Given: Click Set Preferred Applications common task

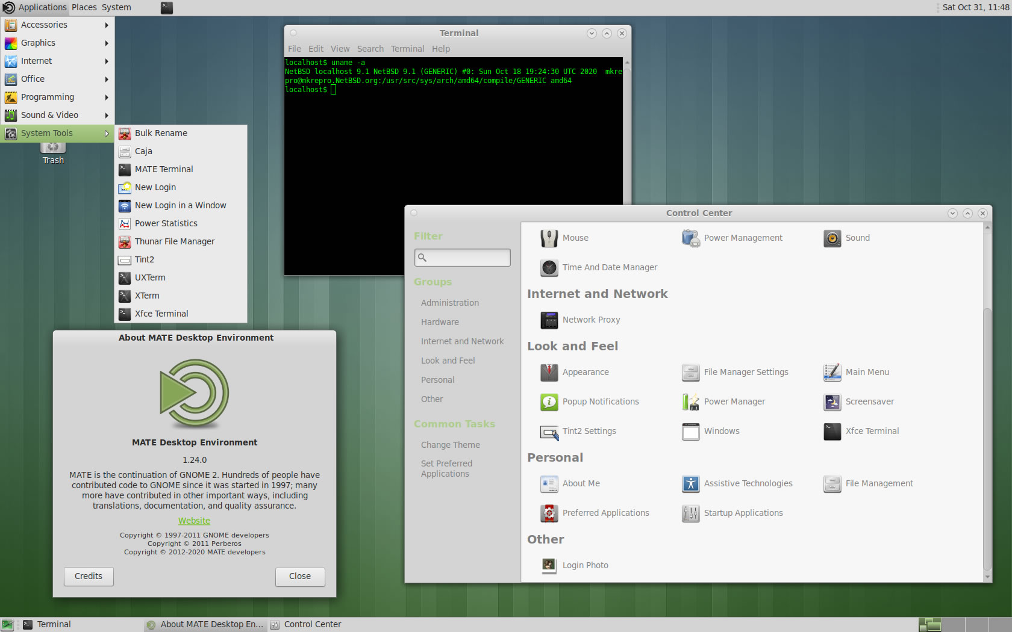Looking at the screenshot, I should (x=446, y=469).
